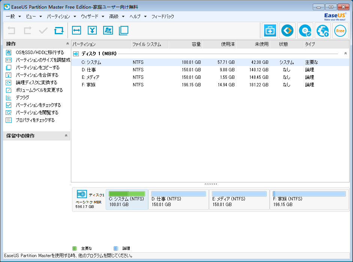Collapse the ディスク 1 (MBR) group chevron

pyautogui.click(x=345, y=53)
